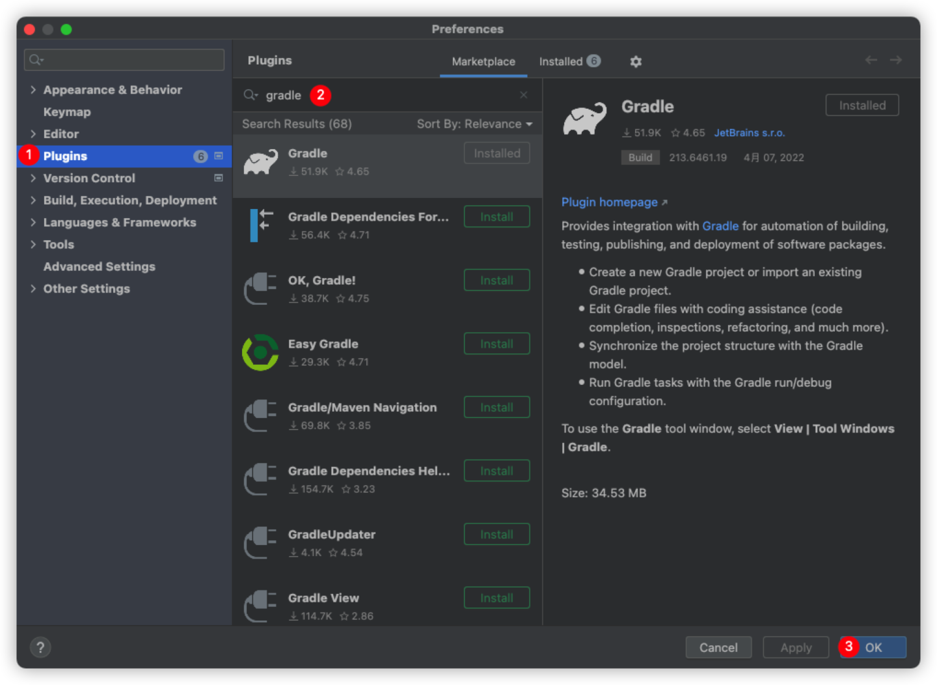Click the Gradle Dependencies Hel... plugin icon
Viewport: 937px width, 685px height.
pos(260,479)
